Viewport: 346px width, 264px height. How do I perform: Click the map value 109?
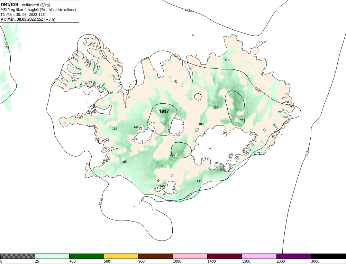[x=201, y=124]
